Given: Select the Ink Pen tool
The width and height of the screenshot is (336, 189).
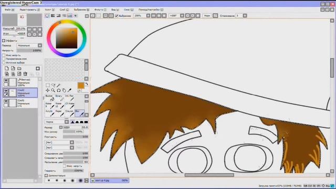Looking at the screenshot, I should coord(69,98).
